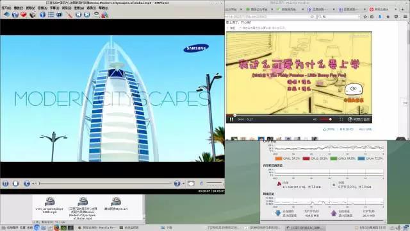Pause the Firefox web video

point(231,119)
